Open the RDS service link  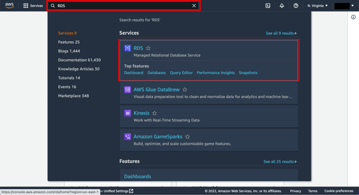138,48
